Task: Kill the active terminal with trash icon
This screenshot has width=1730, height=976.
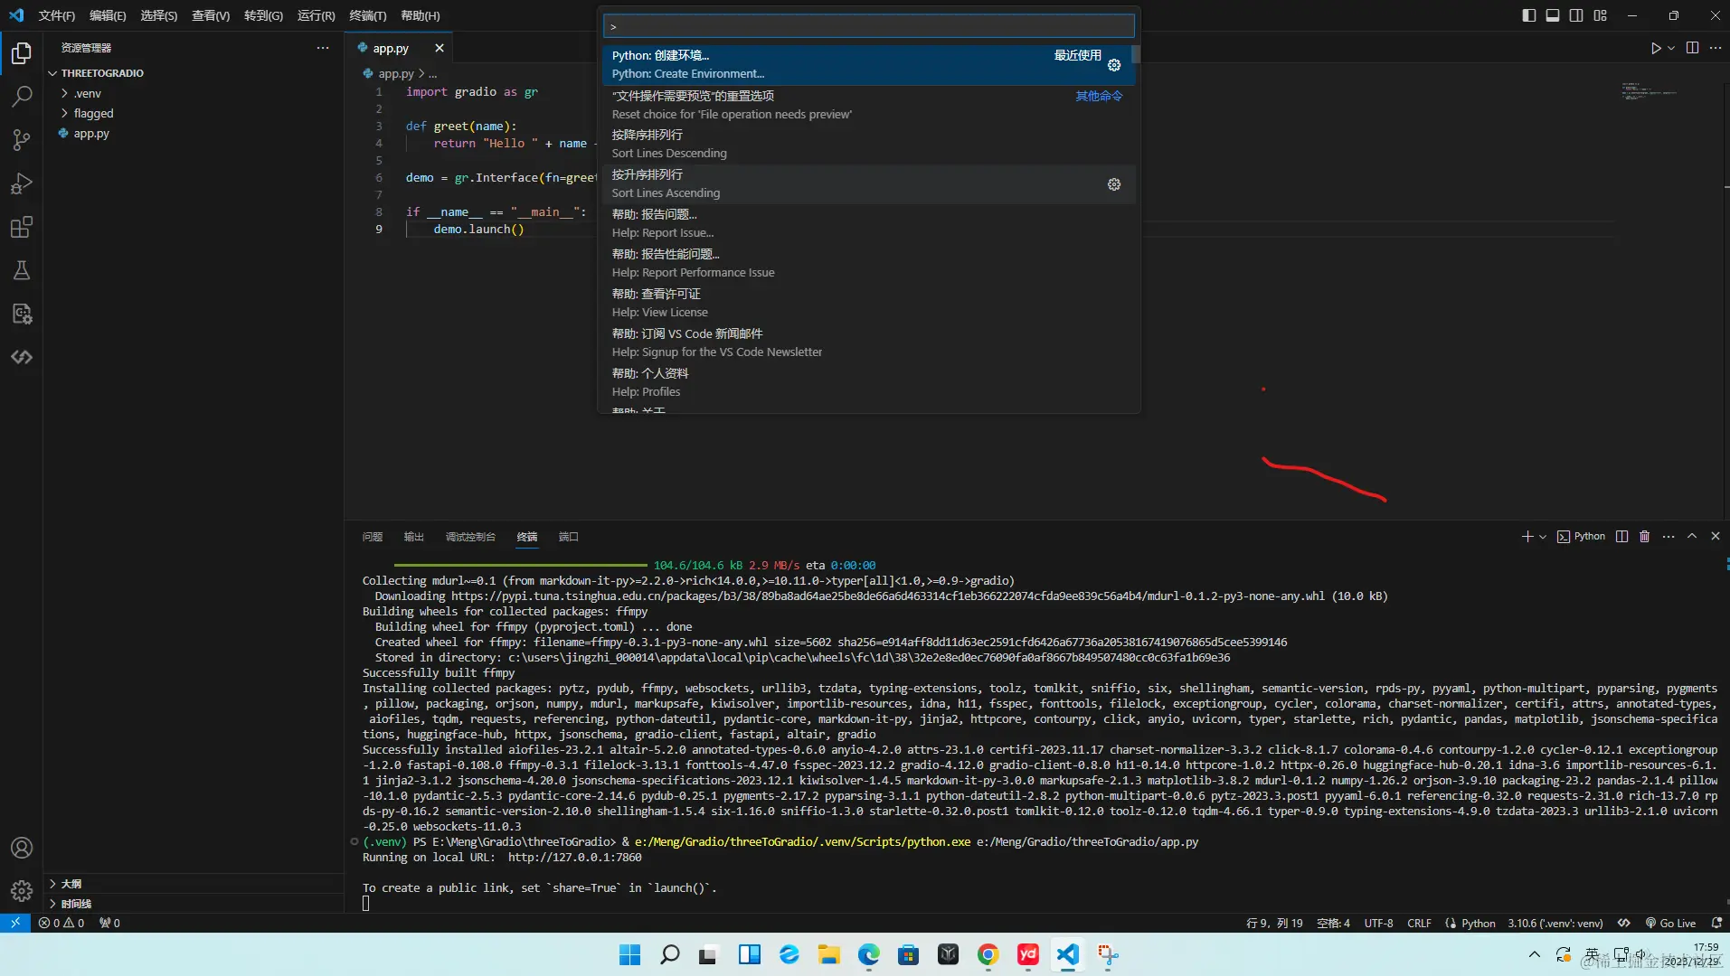Action: [x=1645, y=537]
